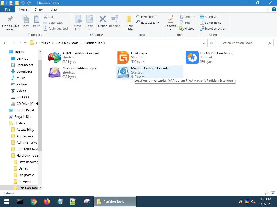
Task: Switch to the Share tab
Action: (x=39, y=9)
